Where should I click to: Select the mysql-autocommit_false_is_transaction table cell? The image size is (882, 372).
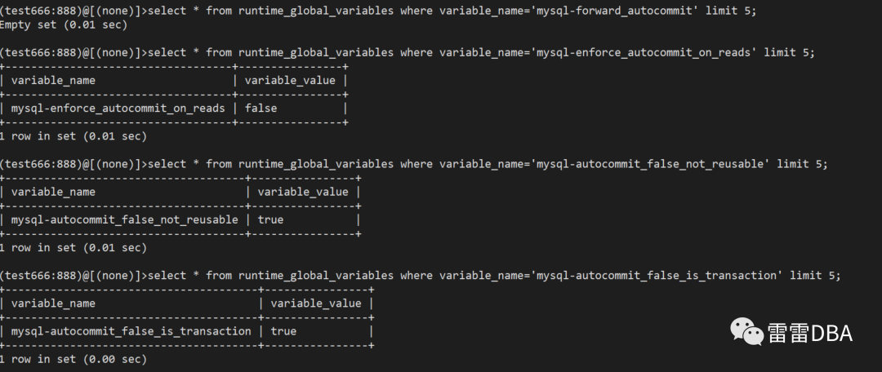click(x=131, y=331)
